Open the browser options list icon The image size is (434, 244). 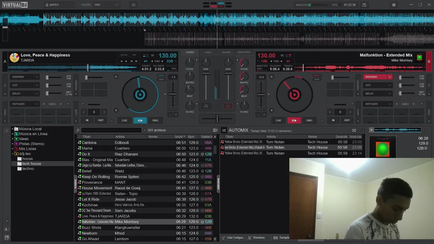215,130
